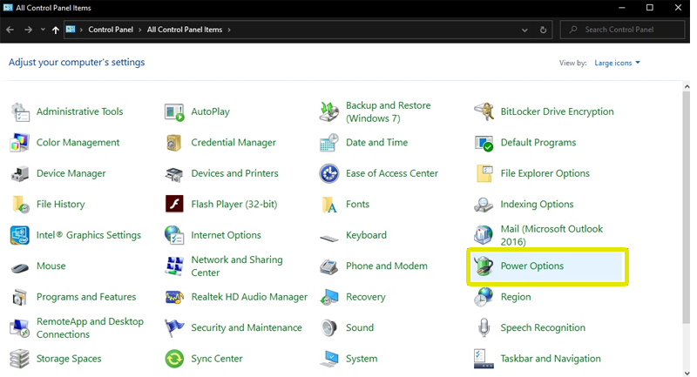Open the Region globe icon
697x377 pixels.
click(x=484, y=297)
